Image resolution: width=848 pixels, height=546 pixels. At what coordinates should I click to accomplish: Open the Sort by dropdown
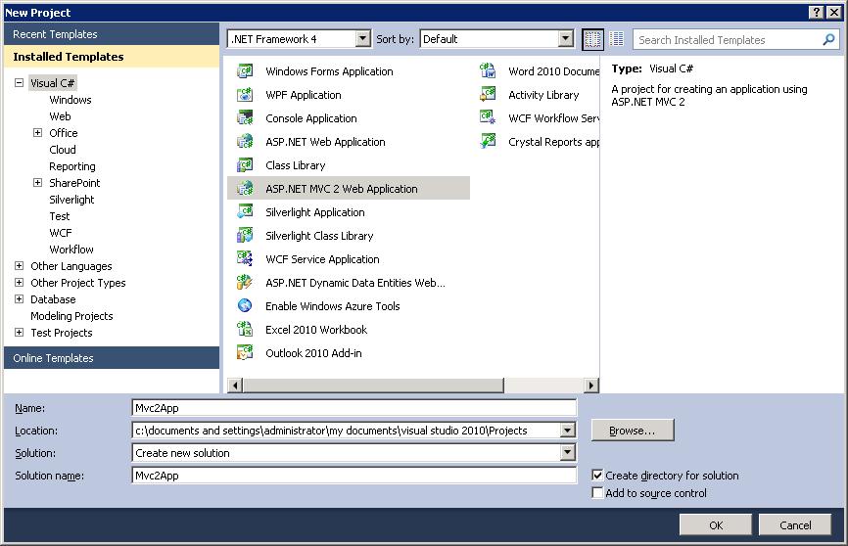tap(565, 39)
